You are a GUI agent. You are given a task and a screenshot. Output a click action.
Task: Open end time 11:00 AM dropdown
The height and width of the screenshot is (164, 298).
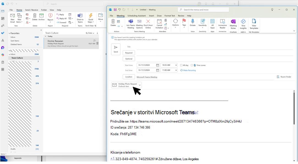[176, 70]
